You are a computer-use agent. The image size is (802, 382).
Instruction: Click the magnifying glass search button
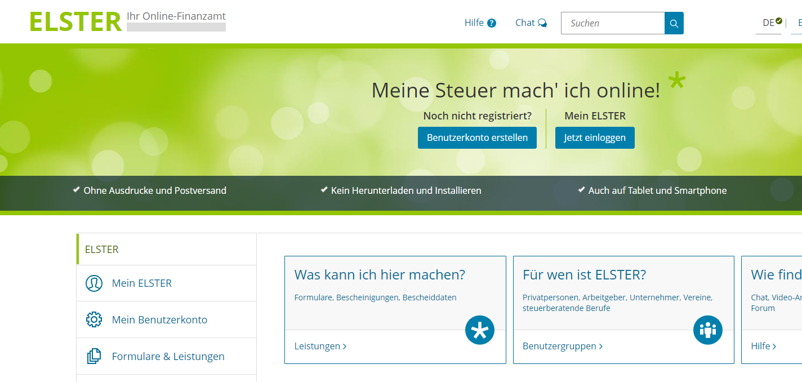point(674,23)
